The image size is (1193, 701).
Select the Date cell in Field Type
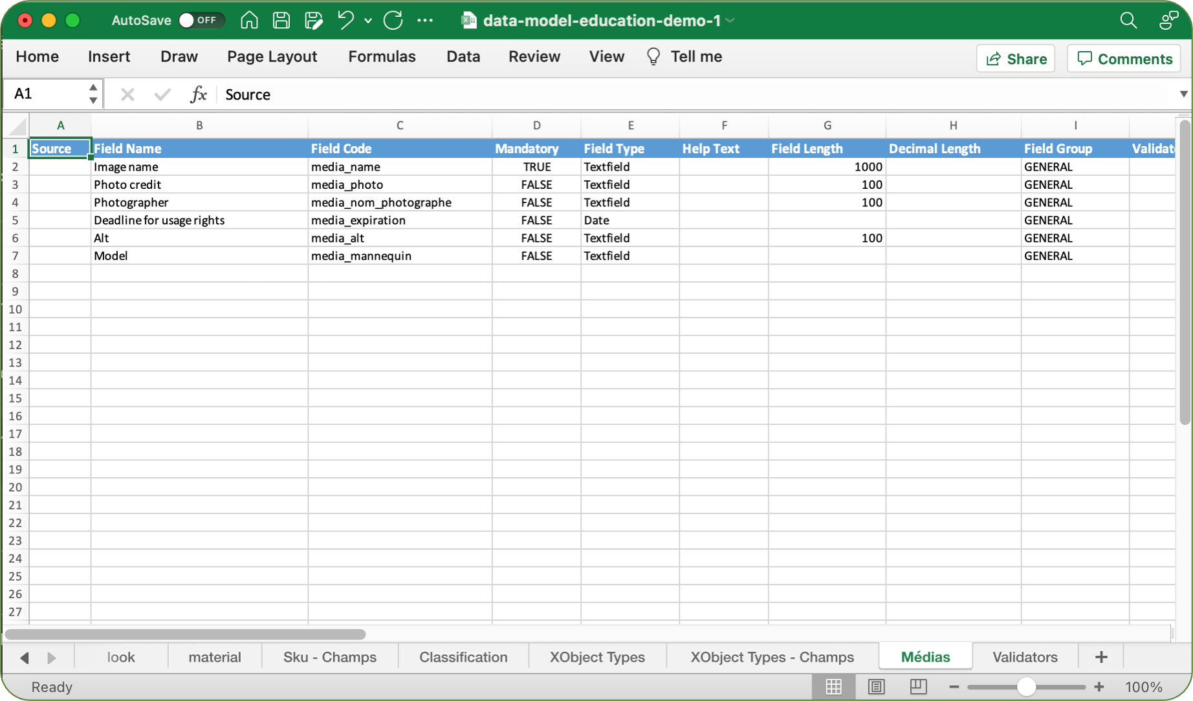pyautogui.click(x=630, y=220)
